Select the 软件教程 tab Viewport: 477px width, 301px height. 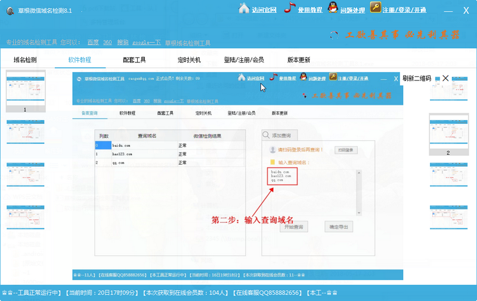tap(80, 59)
